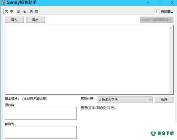Switch to the 文本 tab

tap(9, 11)
